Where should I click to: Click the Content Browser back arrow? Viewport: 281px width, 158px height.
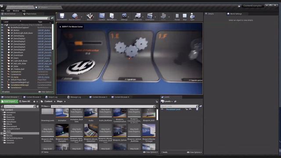click(x=34, y=101)
